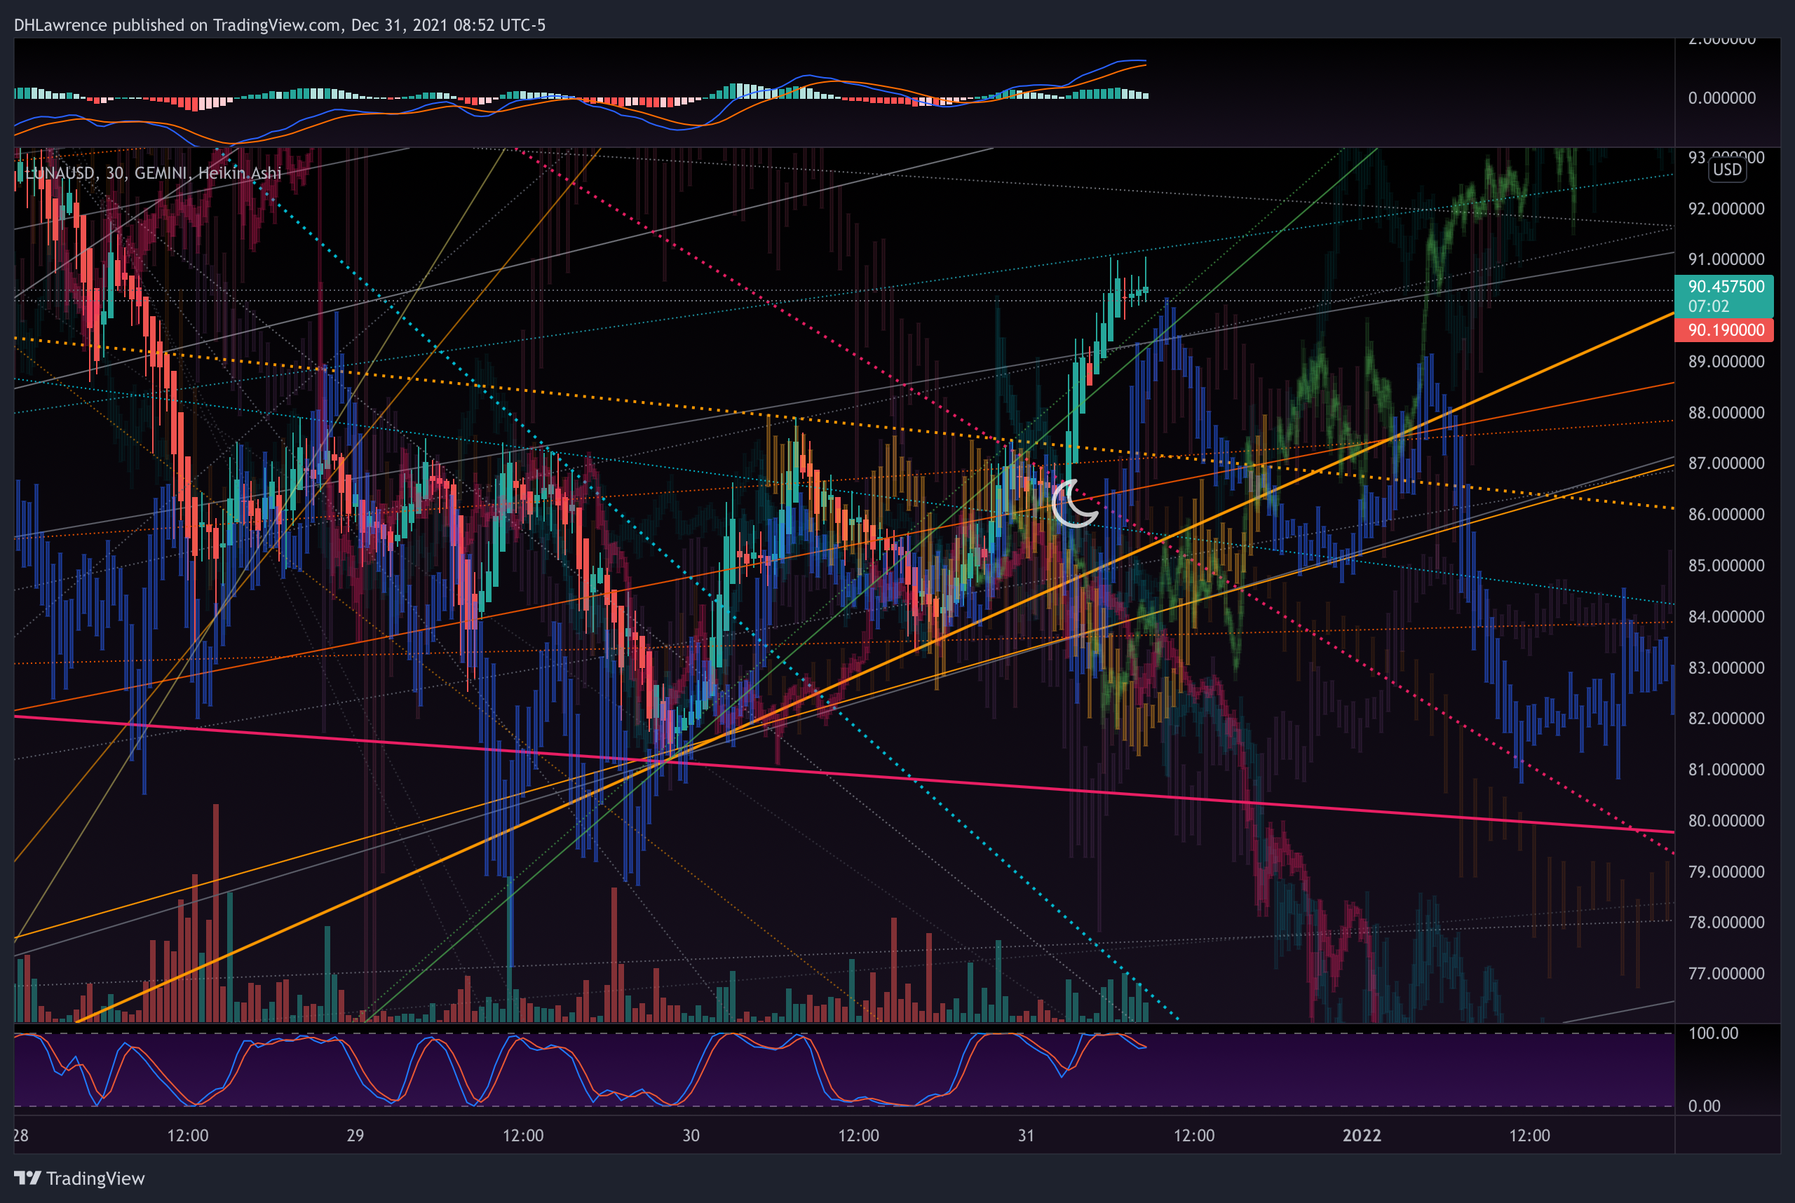Click the USD currency label on price axis
Image resolution: width=1795 pixels, height=1203 pixels.
(x=1728, y=170)
